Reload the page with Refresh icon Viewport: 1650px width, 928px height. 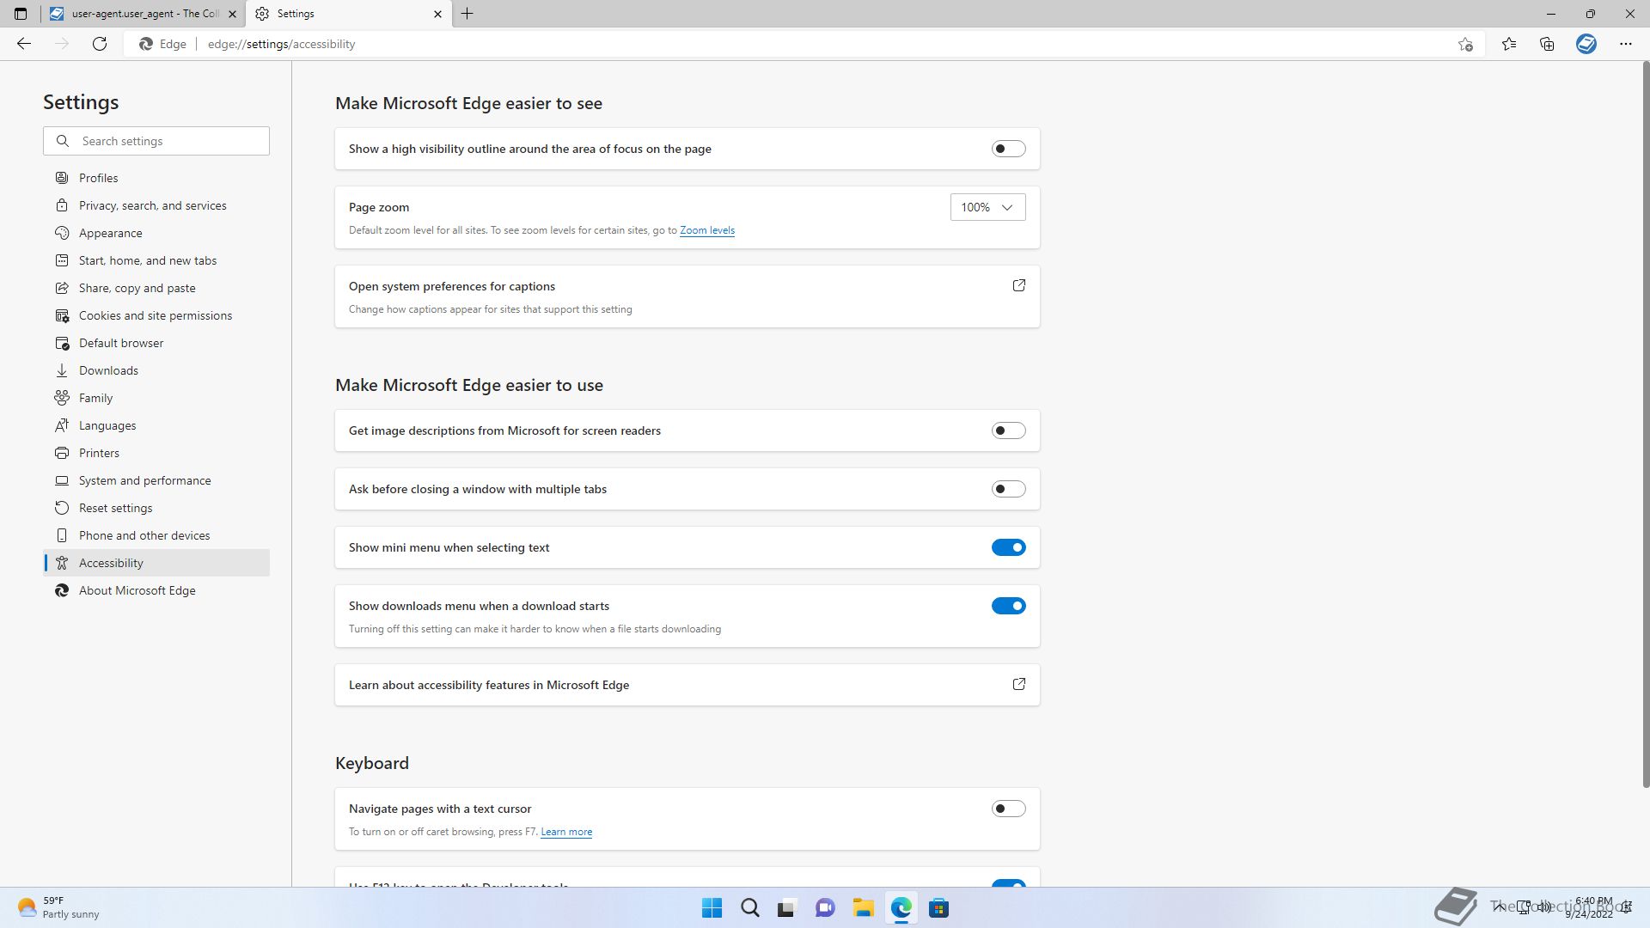(100, 44)
